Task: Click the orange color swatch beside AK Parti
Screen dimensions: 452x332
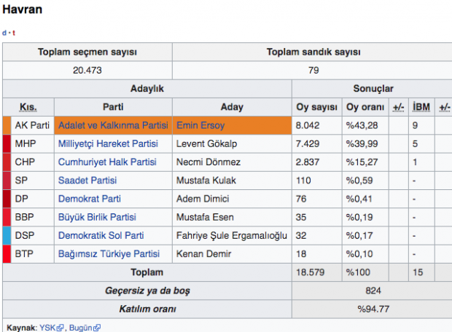Action: point(7,125)
